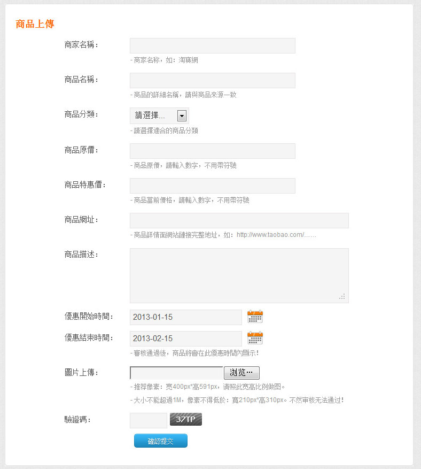Image resolution: width=421 pixels, height=469 pixels.
Task: Open the calendar picker for 優惠開始時間
Action: (255, 317)
